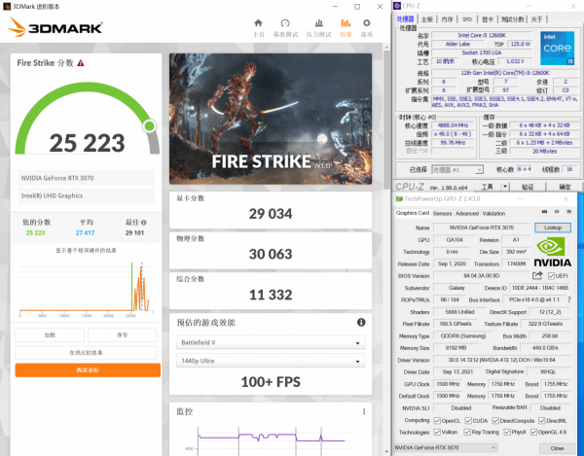Screen dimensions: 584x456
Task: Toggle the UEFI checkbox in GPU-Z
Action: pos(551,275)
